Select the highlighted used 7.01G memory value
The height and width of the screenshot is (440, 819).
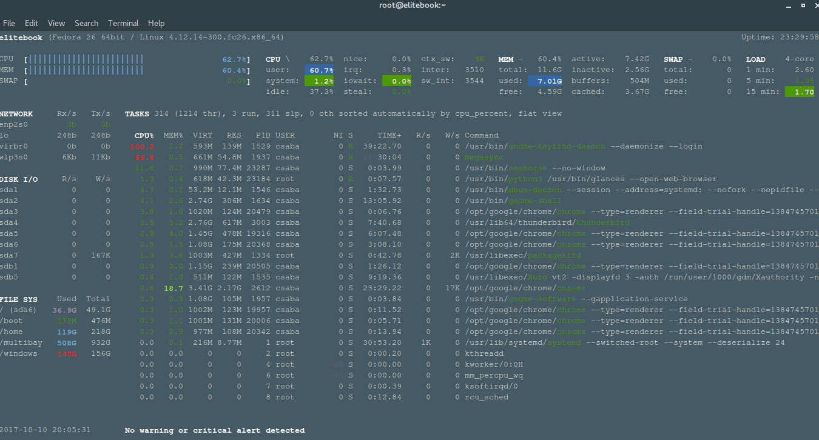pos(545,81)
